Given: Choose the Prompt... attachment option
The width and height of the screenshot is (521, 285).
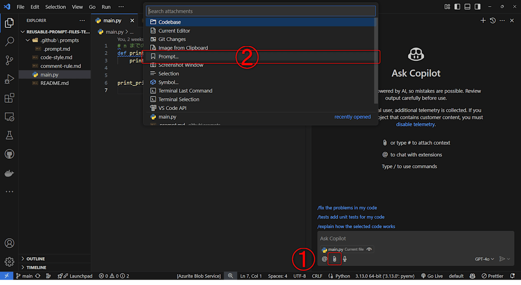Looking at the screenshot, I should pos(260,56).
